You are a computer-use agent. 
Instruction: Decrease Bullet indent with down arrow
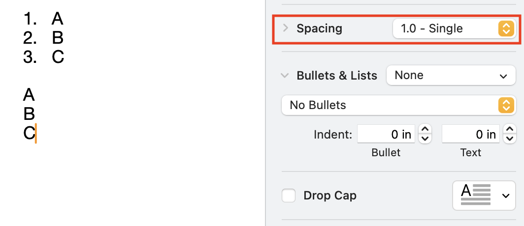click(425, 139)
